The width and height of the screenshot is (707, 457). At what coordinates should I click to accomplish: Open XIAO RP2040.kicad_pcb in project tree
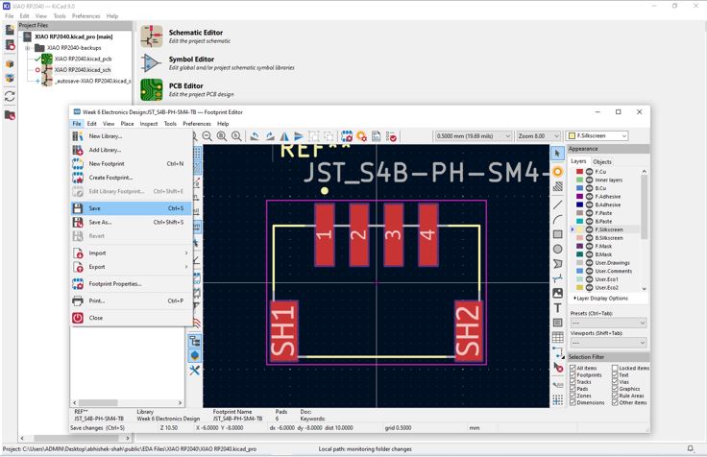point(83,59)
